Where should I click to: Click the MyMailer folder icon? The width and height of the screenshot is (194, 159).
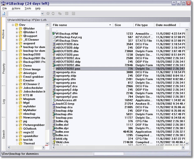[x=21, y=110]
